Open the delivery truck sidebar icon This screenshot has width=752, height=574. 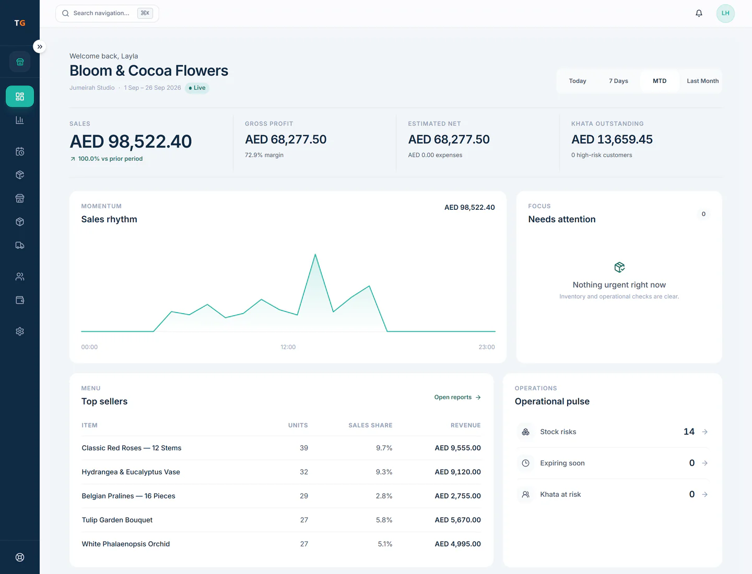click(x=20, y=245)
